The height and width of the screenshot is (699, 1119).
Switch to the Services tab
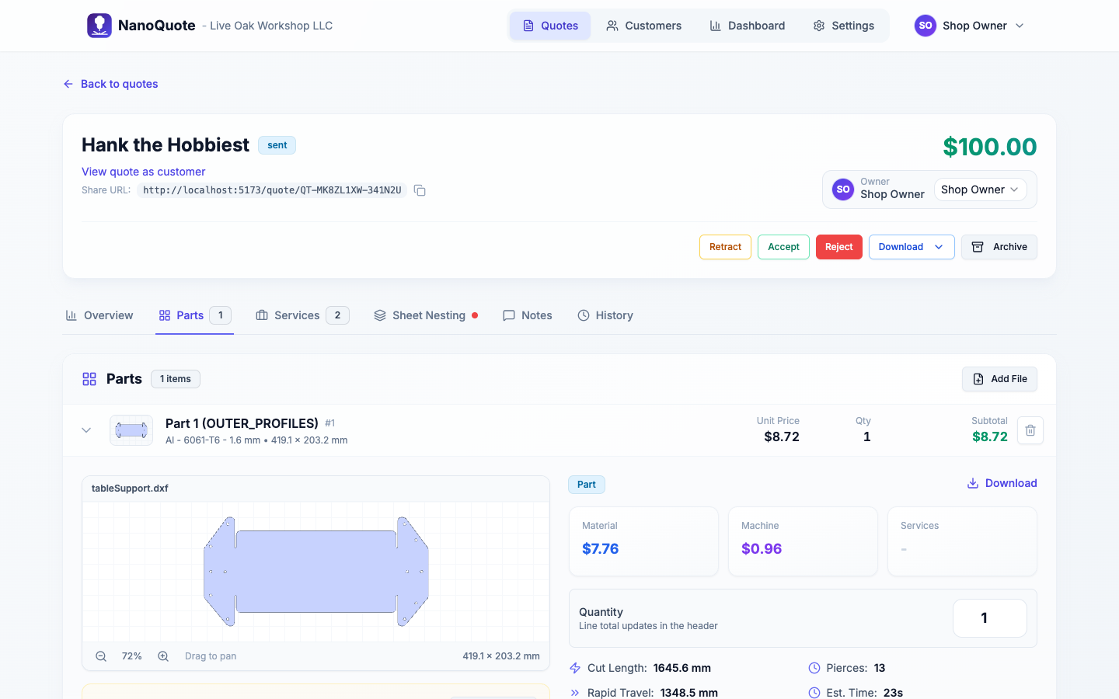coord(302,315)
